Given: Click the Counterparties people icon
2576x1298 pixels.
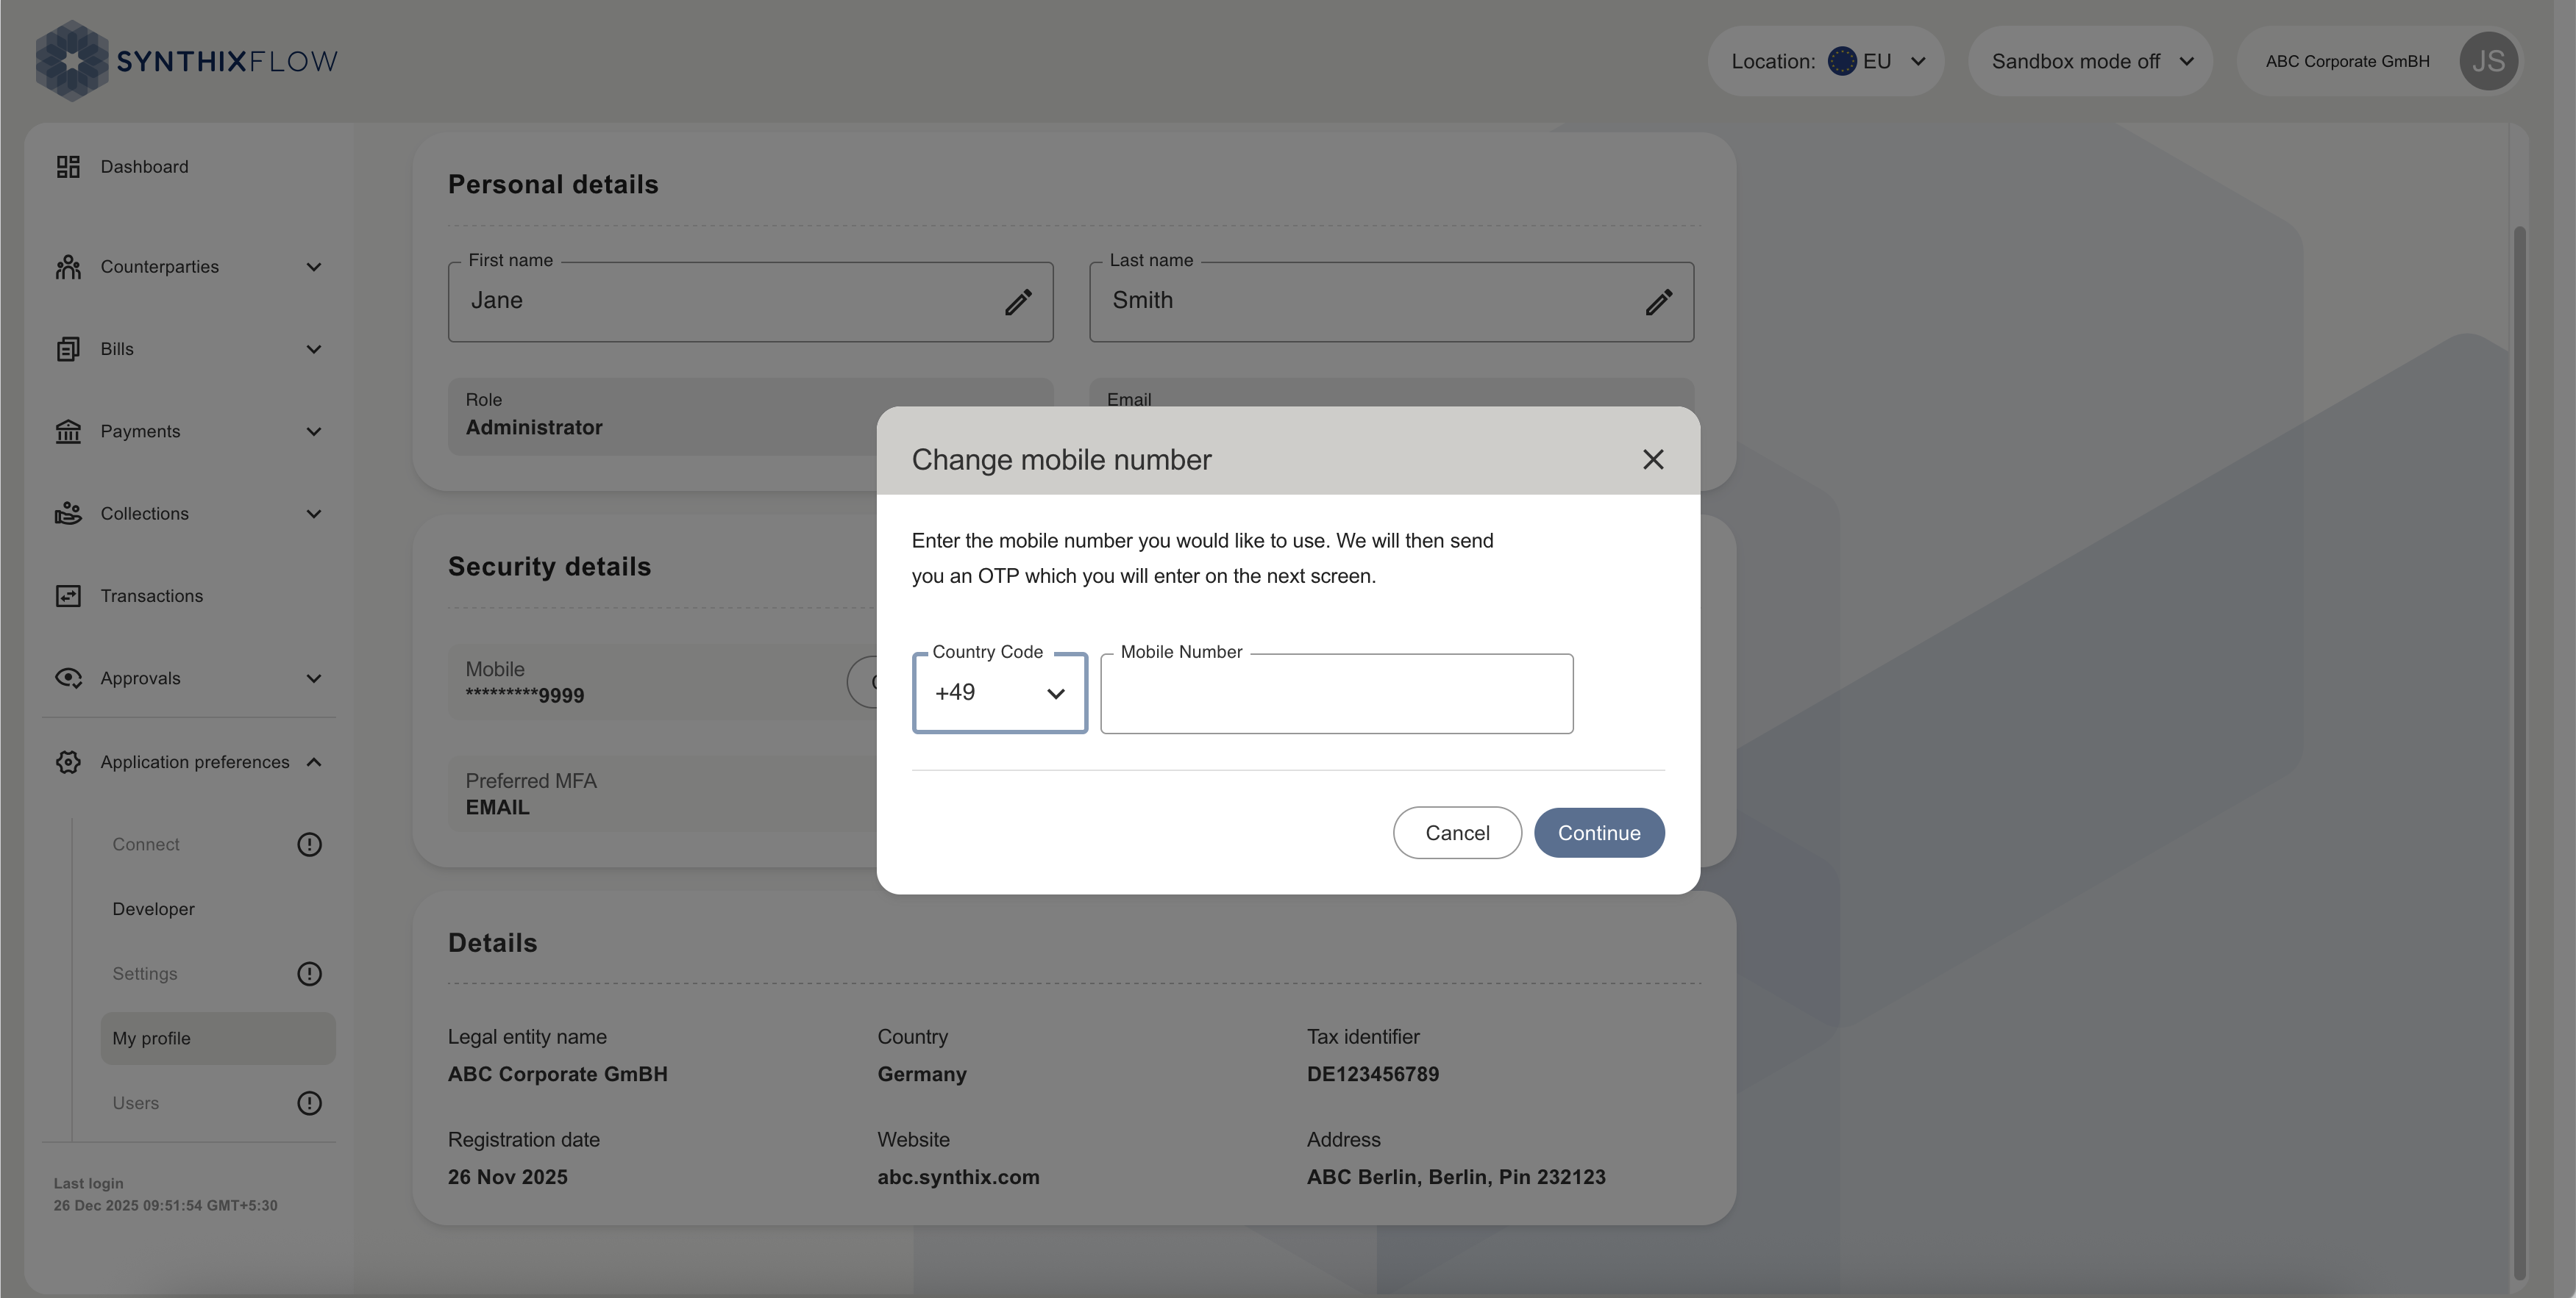Looking at the screenshot, I should click(68, 267).
